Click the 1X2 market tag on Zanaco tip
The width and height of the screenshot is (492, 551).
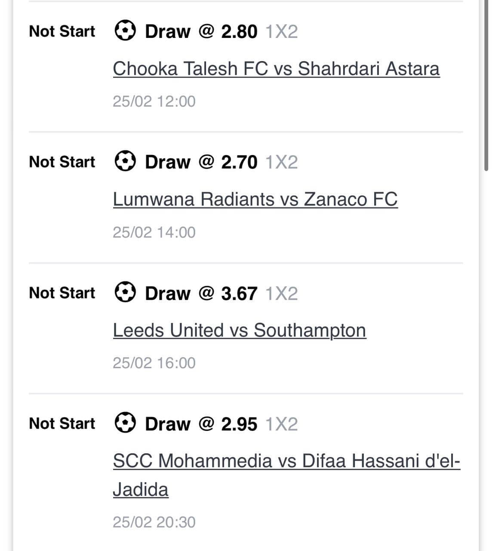tap(282, 161)
